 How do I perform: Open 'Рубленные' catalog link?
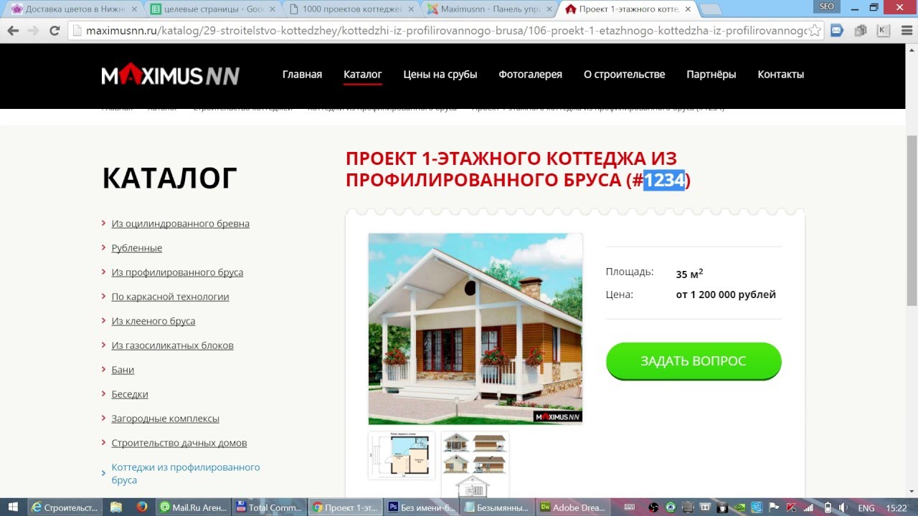point(137,248)
